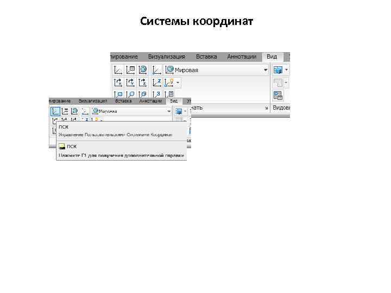Click the UCS icon in the larger ribbon
391x293 pixels.
[x=118, y=70]
